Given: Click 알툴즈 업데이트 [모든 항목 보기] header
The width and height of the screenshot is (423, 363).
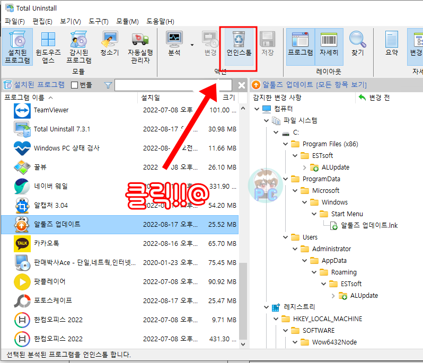Looking at the screenshot, I should tap(314, 85).
